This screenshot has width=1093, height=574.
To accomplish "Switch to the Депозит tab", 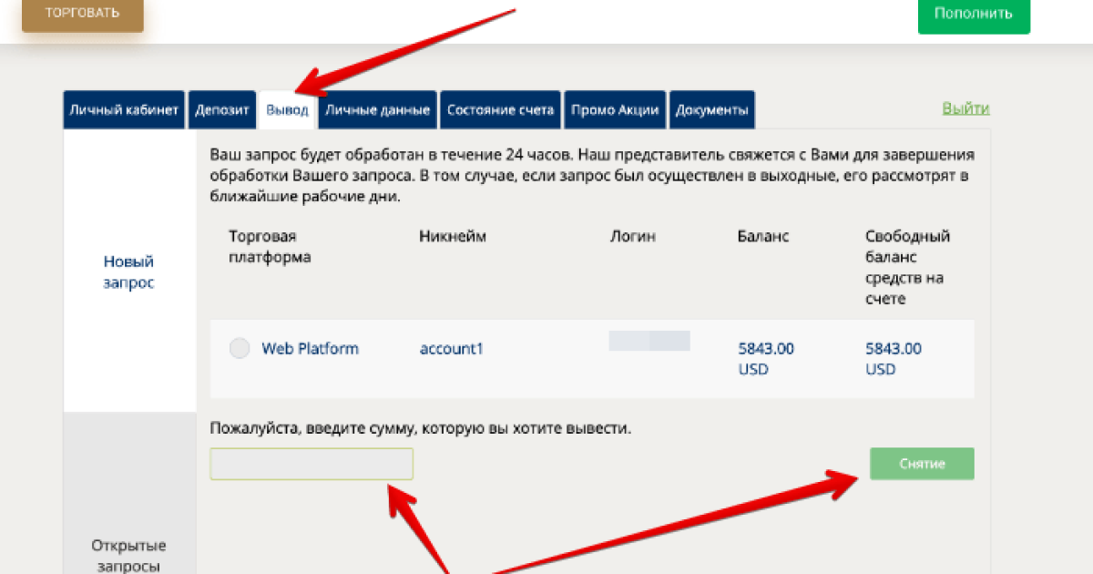I will coord(222,110).
